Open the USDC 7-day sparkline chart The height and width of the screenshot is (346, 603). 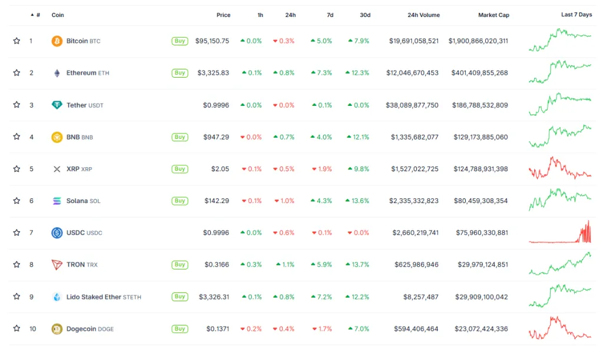tap(560, 232)
